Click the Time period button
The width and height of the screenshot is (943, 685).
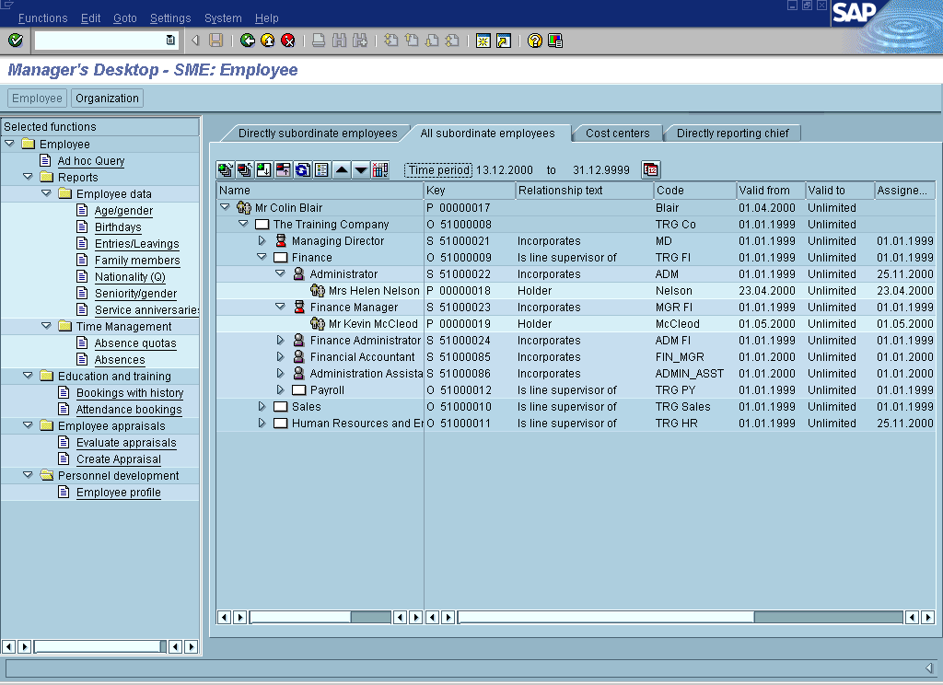tap(438, 170)
